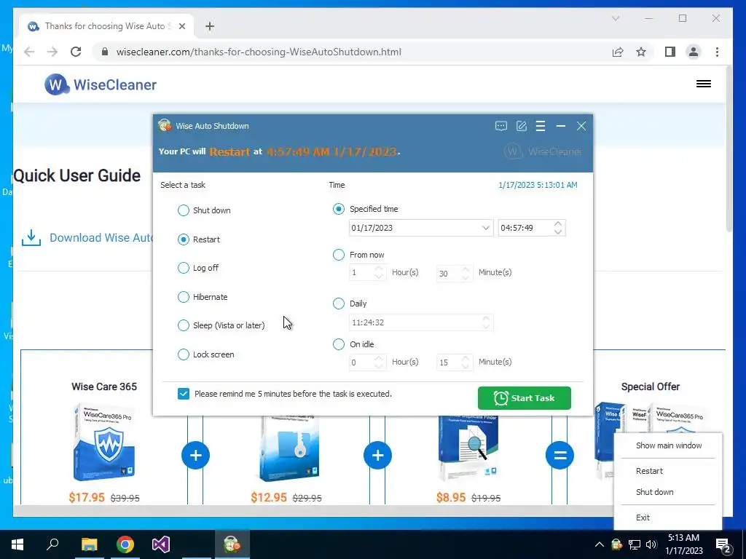Click the Wise Auto Shutdown system tray icon

click(x=616, y=544)
